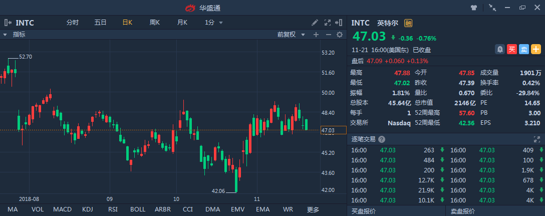This screenshot has height=216, width=545.
Task: Click the trade row with volume 12.7K
Action: pyautogui.click(x=396, y=180)
